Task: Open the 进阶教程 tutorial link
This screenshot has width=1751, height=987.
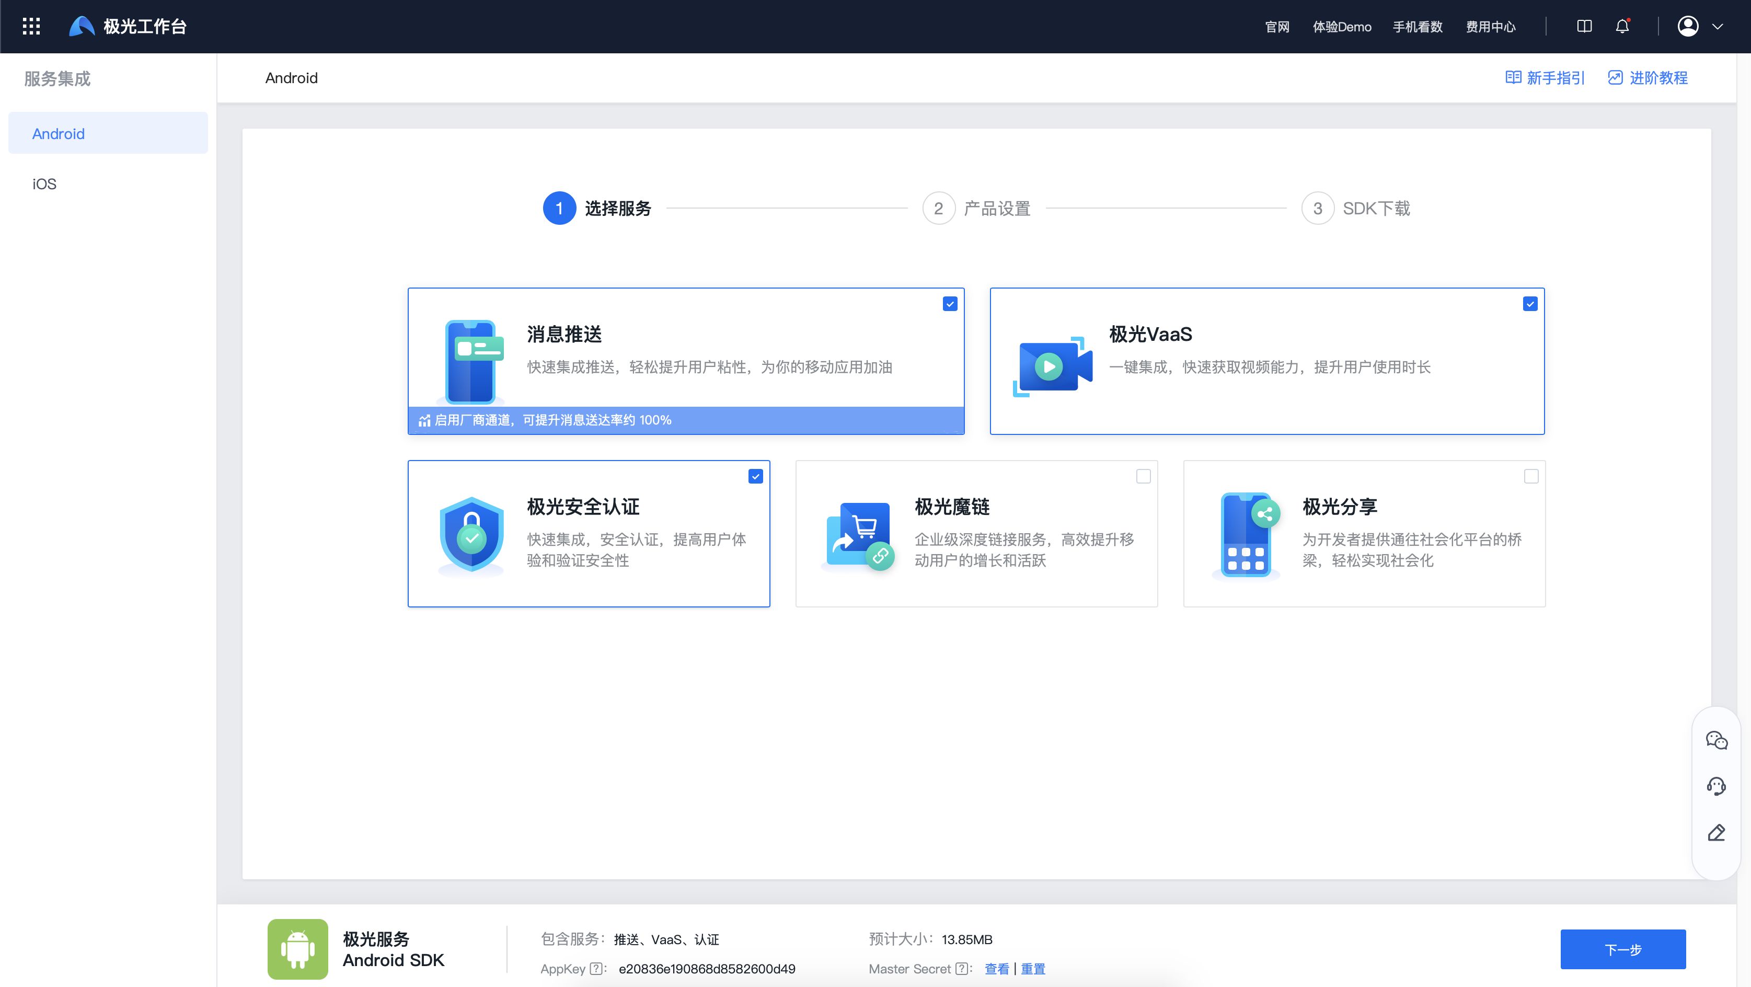Action: pyautogui.click(x=1648, y=78)
